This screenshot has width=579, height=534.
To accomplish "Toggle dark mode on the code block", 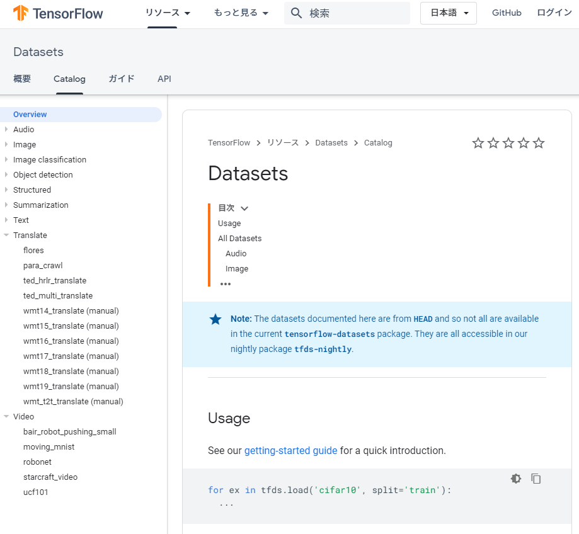I will point(515,479).
